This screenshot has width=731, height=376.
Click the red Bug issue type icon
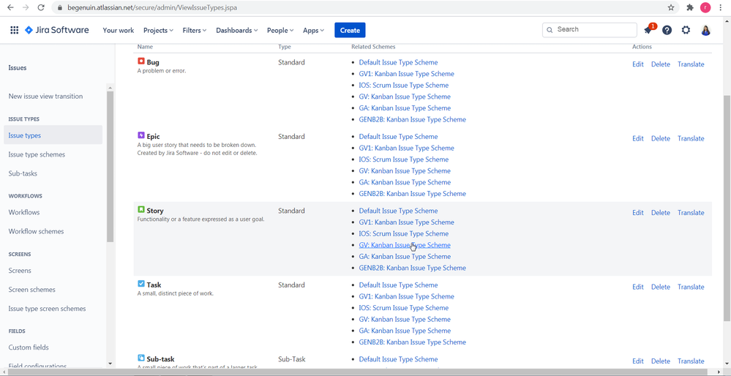coord(141,61)
